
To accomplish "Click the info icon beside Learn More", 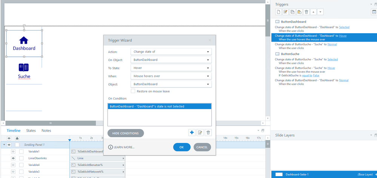I will coord(110,147).
